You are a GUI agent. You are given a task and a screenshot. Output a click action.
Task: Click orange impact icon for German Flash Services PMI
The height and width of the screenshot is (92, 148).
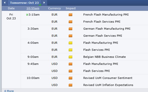[70, 36]
